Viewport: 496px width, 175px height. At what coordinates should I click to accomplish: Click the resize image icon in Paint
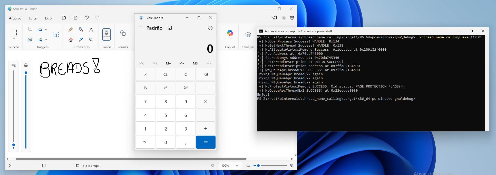click(56, 35)
